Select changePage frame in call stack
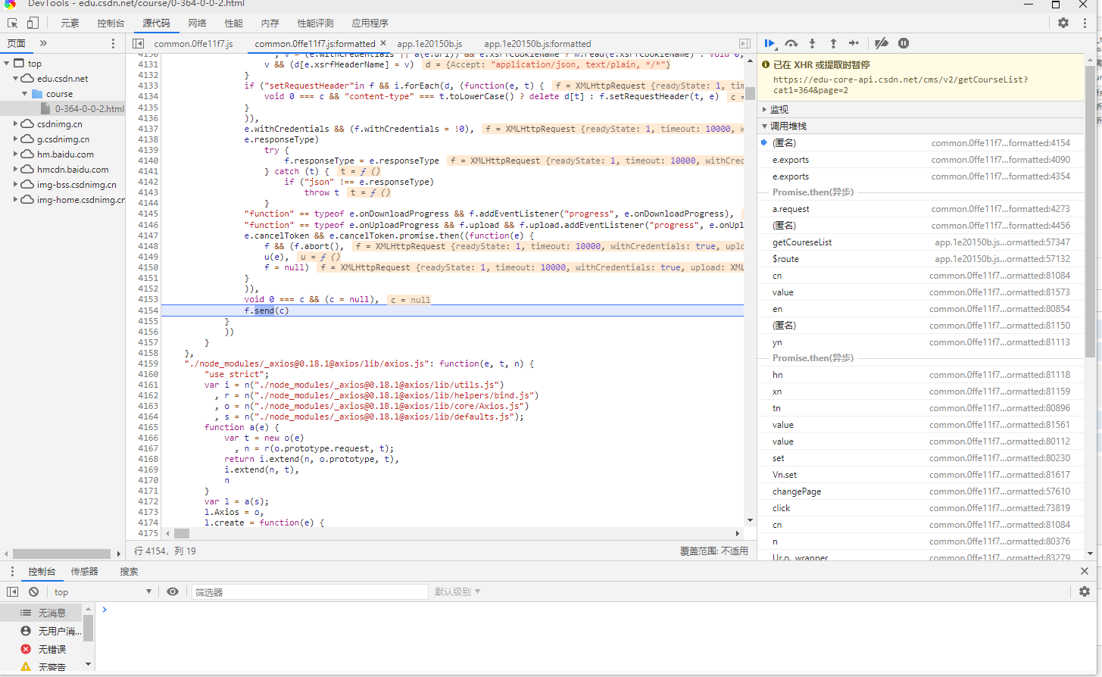The width and height of the screenshot is (1102, 677). pos(796,491)
